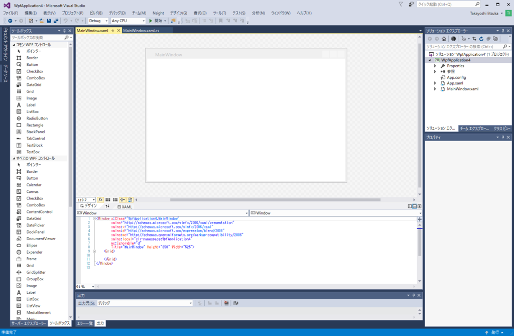This screenshot has height=336, width=514.
Task: Click the horizontal split icon
Action: (415, 206)
